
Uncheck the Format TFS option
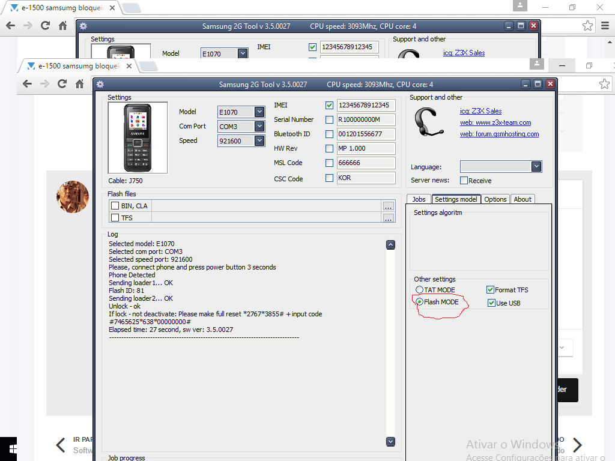pos(490,290)
